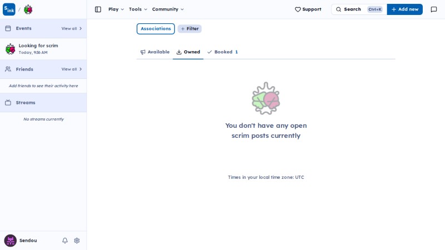Viewport: 445px width, 250px height.
Task: View all Events
Action: point(72,28)
